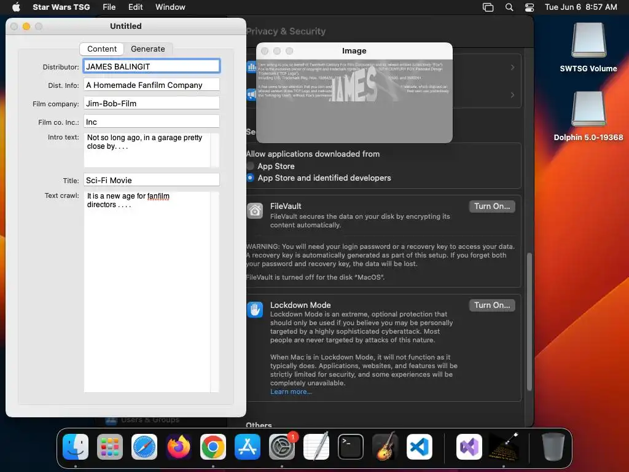Viewport: 629px width, 472px height.
Task: Click the Title field with Sci-Fi Movie
Action: pos(152,180)
